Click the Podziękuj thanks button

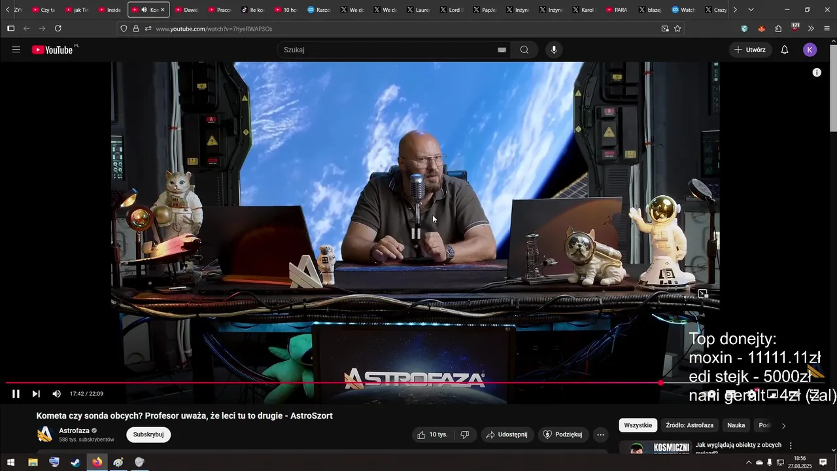[563, 434]
